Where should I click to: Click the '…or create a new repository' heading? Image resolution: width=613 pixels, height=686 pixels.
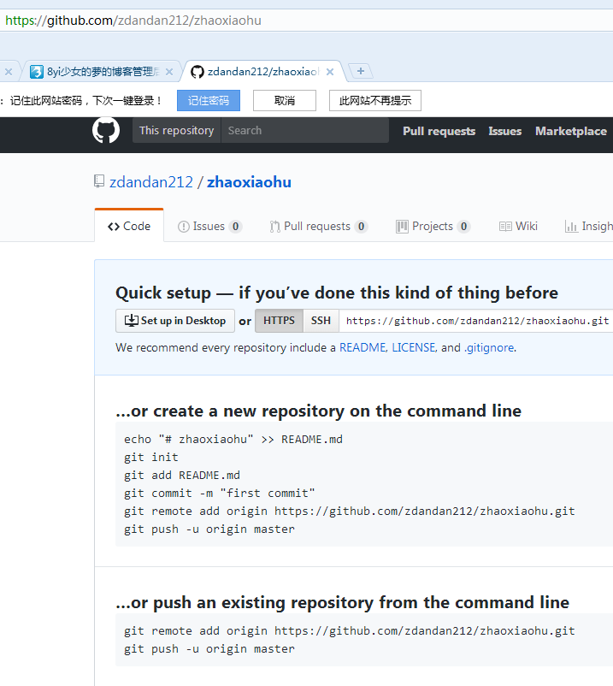[319, 411]
